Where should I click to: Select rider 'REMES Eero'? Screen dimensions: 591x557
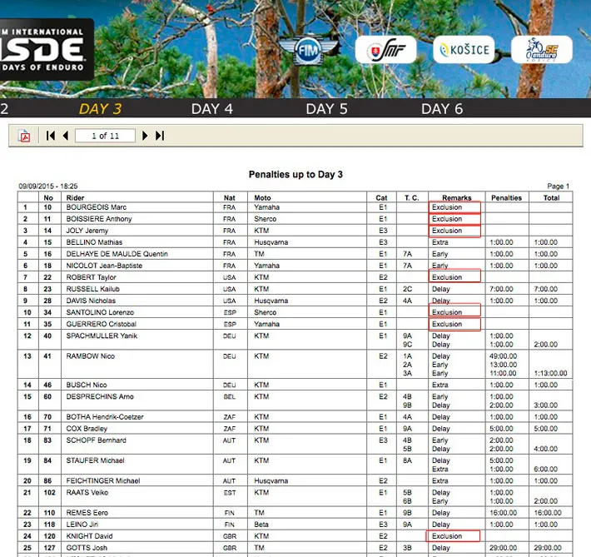pyautogui.click(x=87, y=513)
